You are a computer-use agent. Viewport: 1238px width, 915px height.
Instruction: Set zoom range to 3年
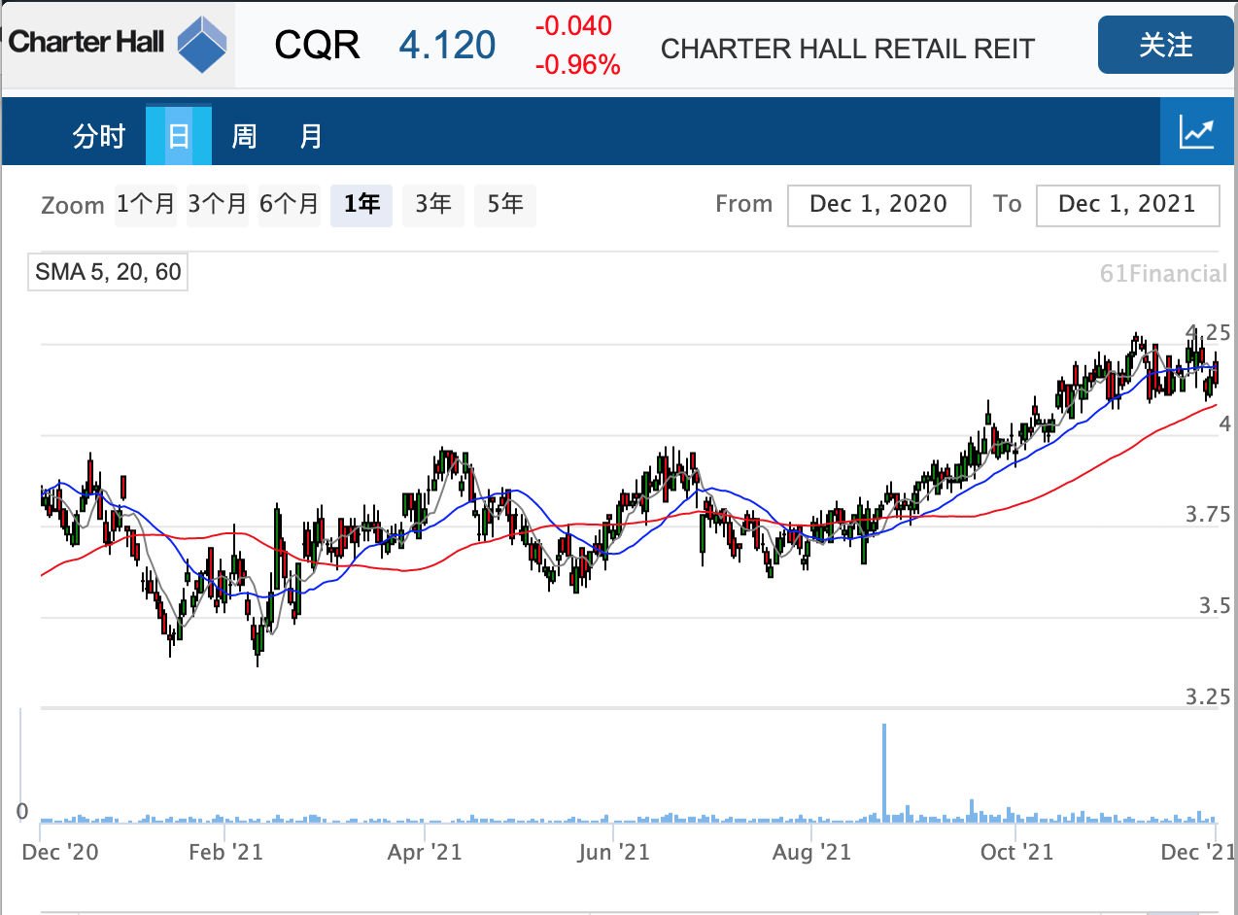pos(433,205)
